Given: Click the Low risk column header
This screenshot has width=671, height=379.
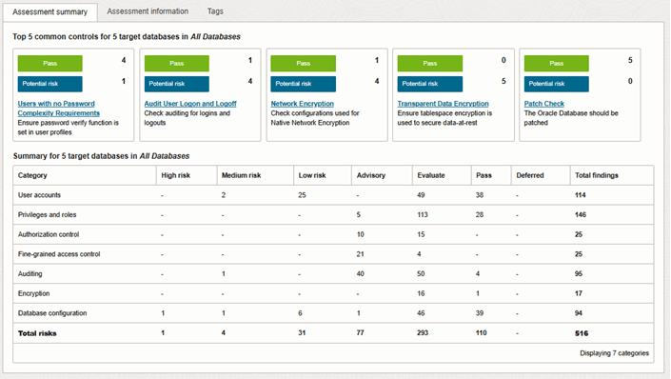Looking at the screenshot, I should coord(323,175).
